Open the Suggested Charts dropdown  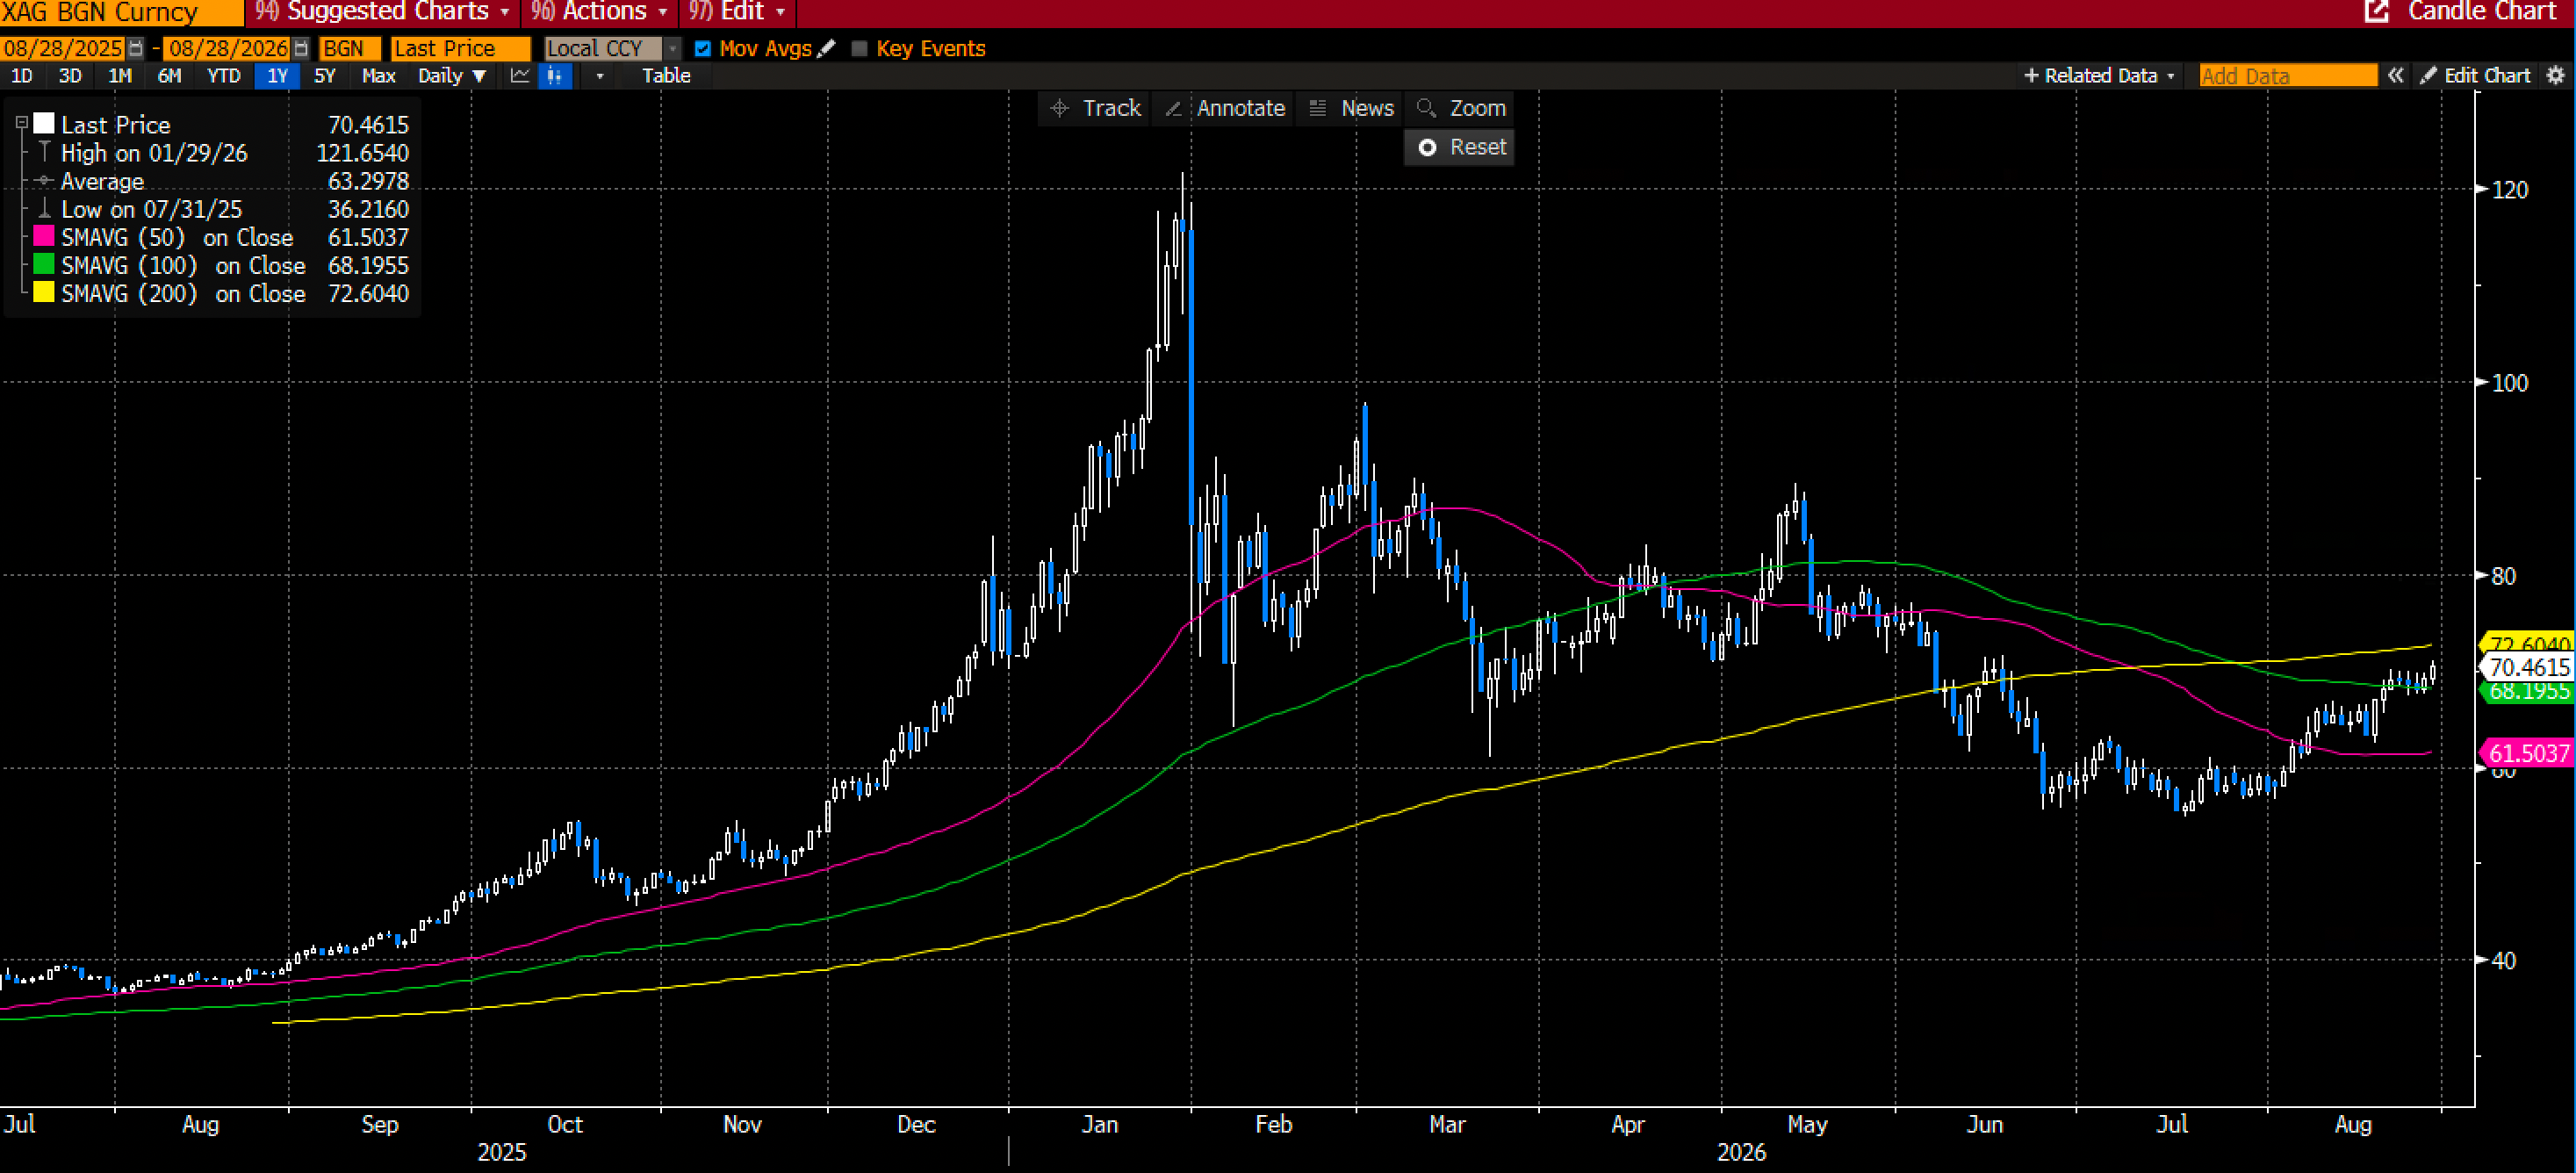point(383,11)
